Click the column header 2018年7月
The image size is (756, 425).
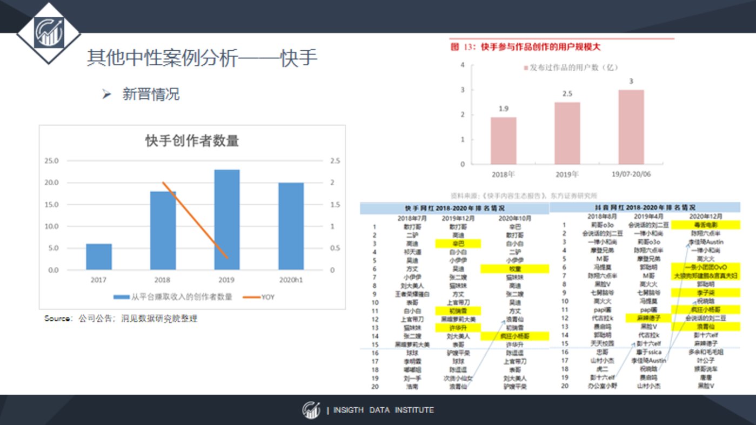(412, 218)
